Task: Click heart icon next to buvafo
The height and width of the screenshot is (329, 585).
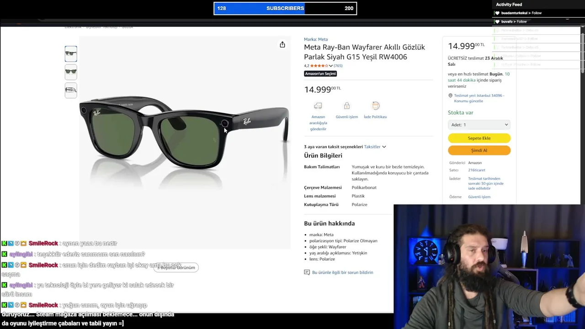Action: coord(497,21)
